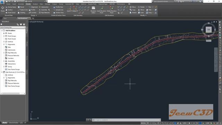This screenshot has width=222, height=125.
Task: Expand the Modify ribbon panel dropdown
Action: point(143,15)
